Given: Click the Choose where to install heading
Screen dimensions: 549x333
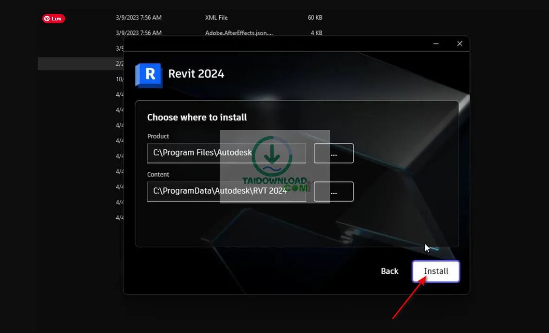Looking at the screenshot, I should coord(196,117).
